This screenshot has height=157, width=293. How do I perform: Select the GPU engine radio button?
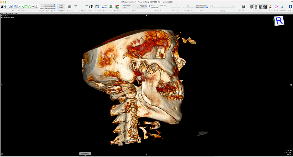click(103, 8)
